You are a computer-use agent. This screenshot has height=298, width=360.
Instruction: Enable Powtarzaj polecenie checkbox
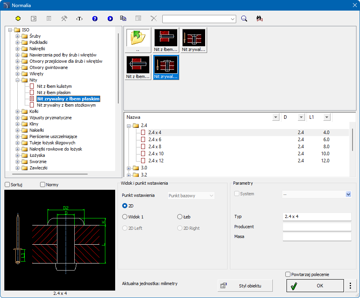pyautogui.click(x=288, y=274)
